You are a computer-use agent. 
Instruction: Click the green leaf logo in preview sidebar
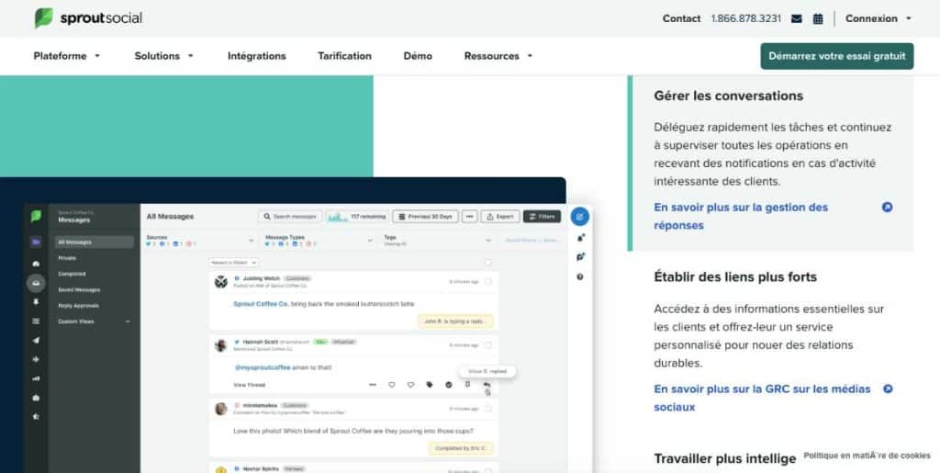36,217
